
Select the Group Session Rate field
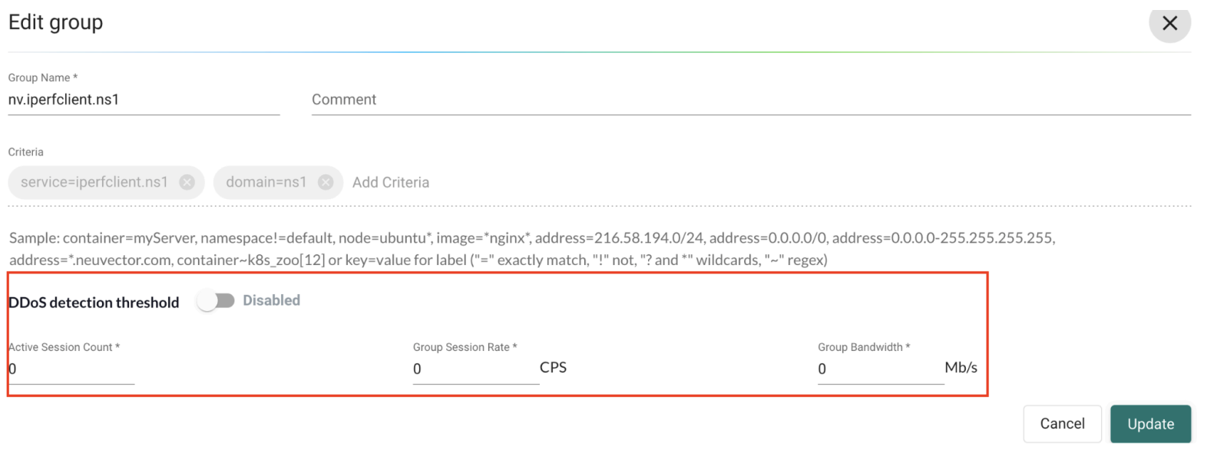coord(475,369)
